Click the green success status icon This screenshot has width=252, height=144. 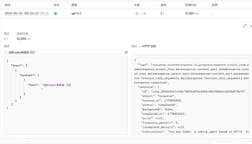tap(56, 14)
